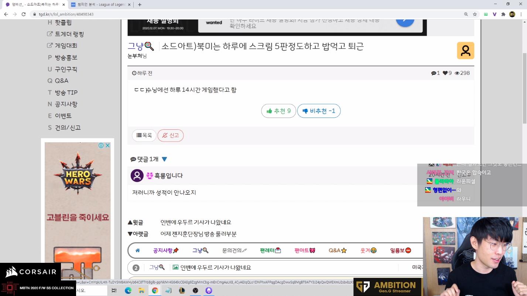Close the Hero Wars ad with X
Viewport: 527px width, 296px height.
[x=107, y=146]
